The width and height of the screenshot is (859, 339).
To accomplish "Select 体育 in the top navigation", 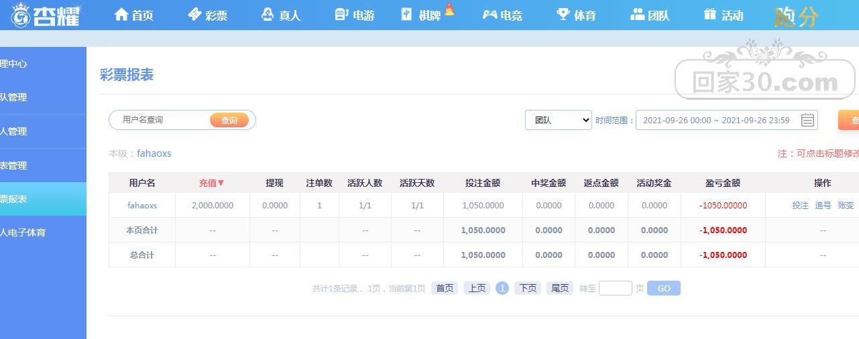I will coord(585,15).
